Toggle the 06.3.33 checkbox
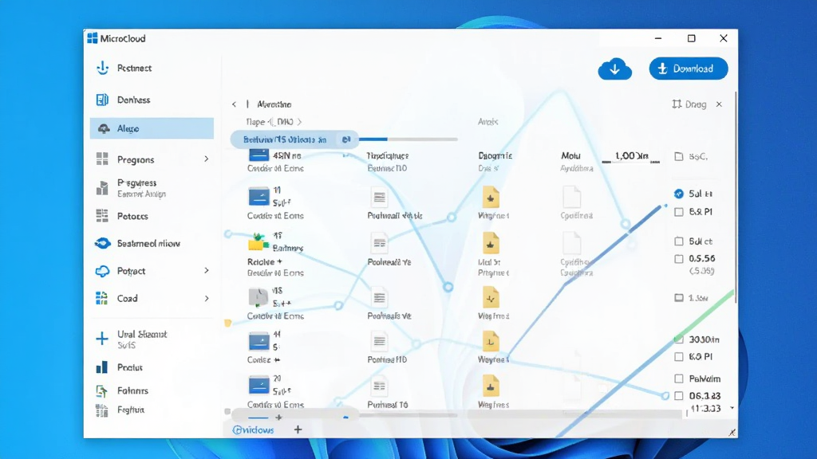The image size is (817, 459). tap(678, 395)
